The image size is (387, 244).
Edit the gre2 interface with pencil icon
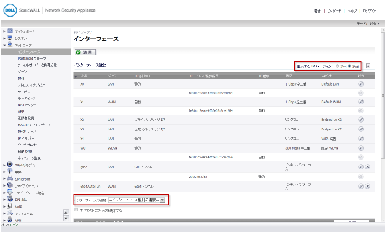pos(361,167)
